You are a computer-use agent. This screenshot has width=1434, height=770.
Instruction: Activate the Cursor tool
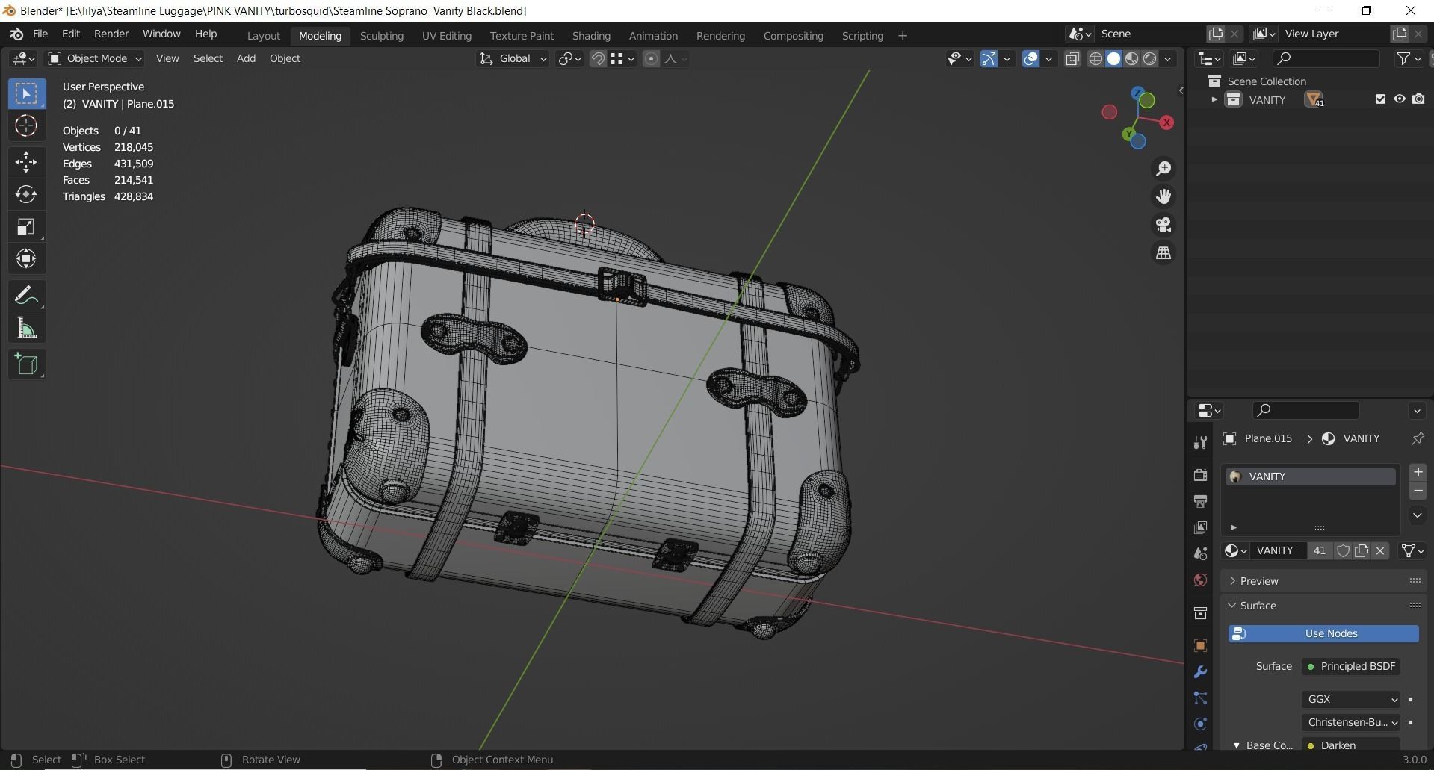tap(26, 125)
